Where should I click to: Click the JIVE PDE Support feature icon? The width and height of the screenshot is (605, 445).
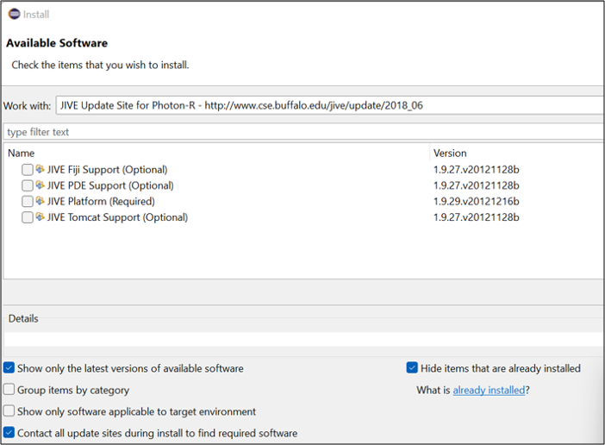(41, 185)
